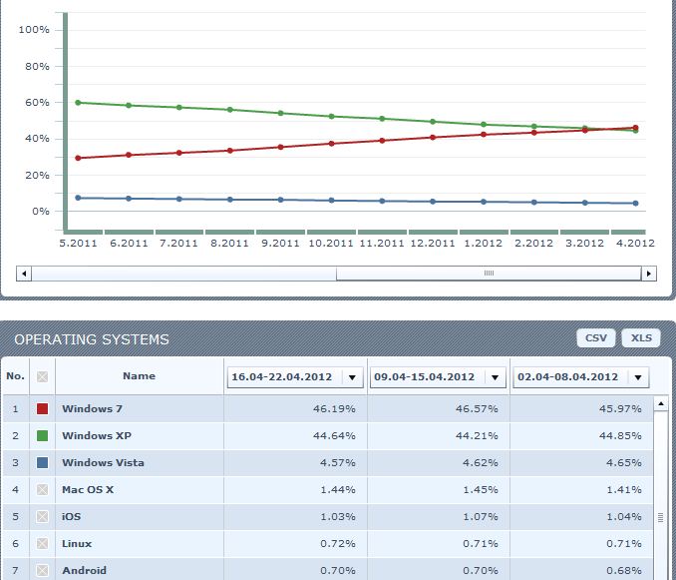
Task: Open the 02.04-08.04.2012 date range dropdown
Action: pyautogui.click(x=637, y=377)
